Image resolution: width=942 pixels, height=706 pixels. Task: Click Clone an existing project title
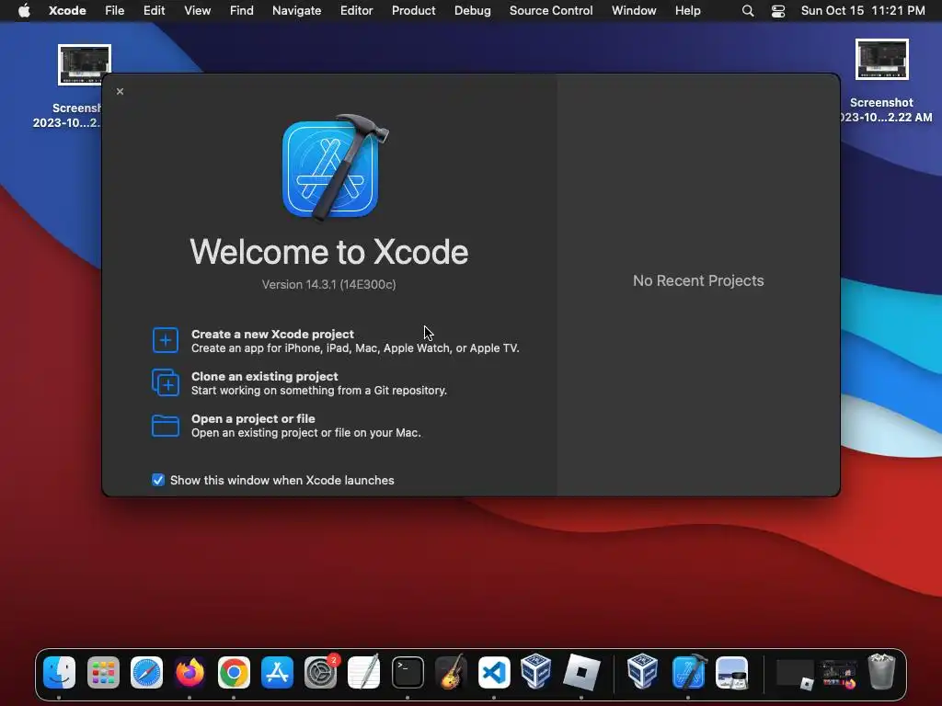tap(264, 376)
